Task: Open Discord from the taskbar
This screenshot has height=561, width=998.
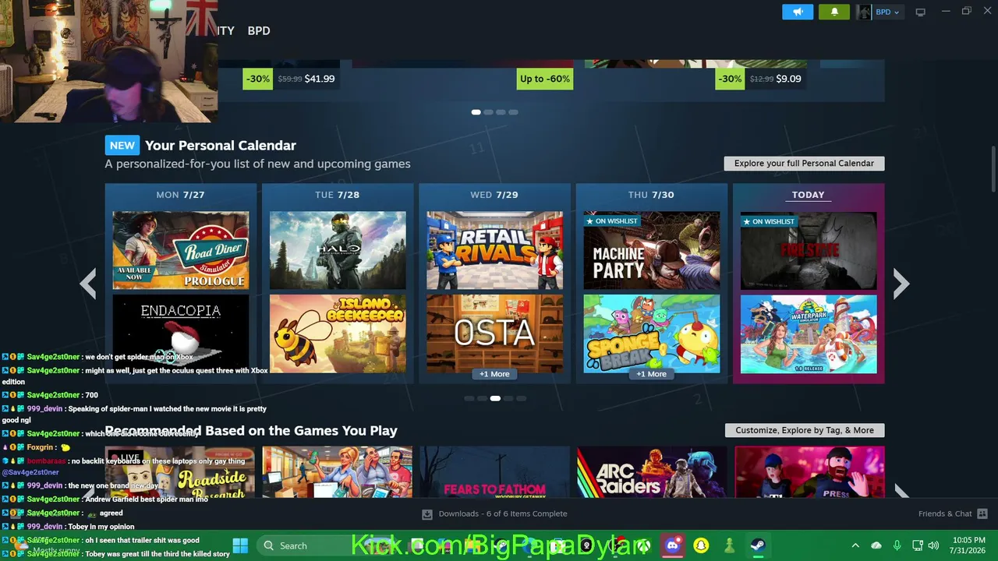Action: 672,545
